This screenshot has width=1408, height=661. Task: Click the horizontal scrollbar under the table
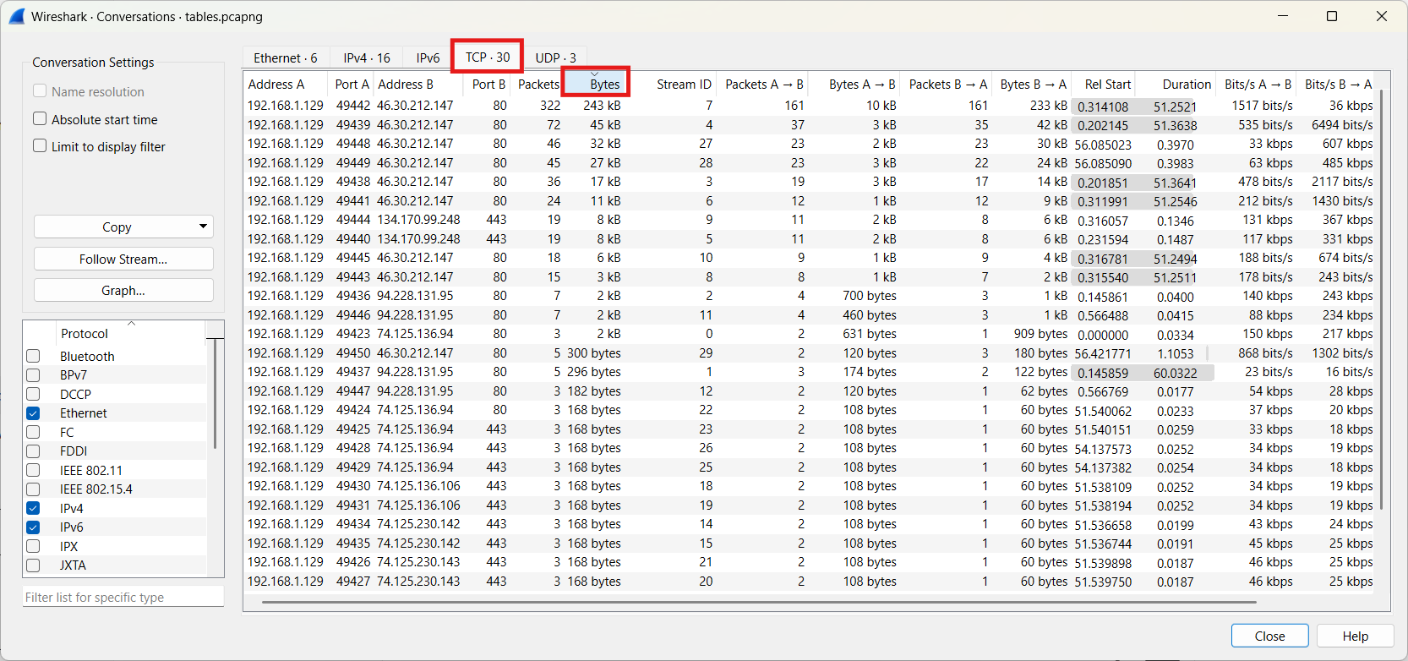(759, 602)
